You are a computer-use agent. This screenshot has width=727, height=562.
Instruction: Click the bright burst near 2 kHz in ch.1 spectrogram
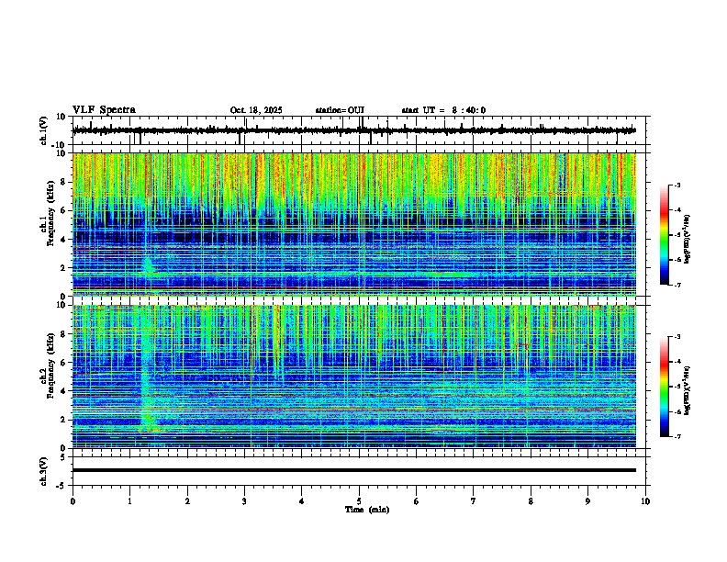coord(149,266)
